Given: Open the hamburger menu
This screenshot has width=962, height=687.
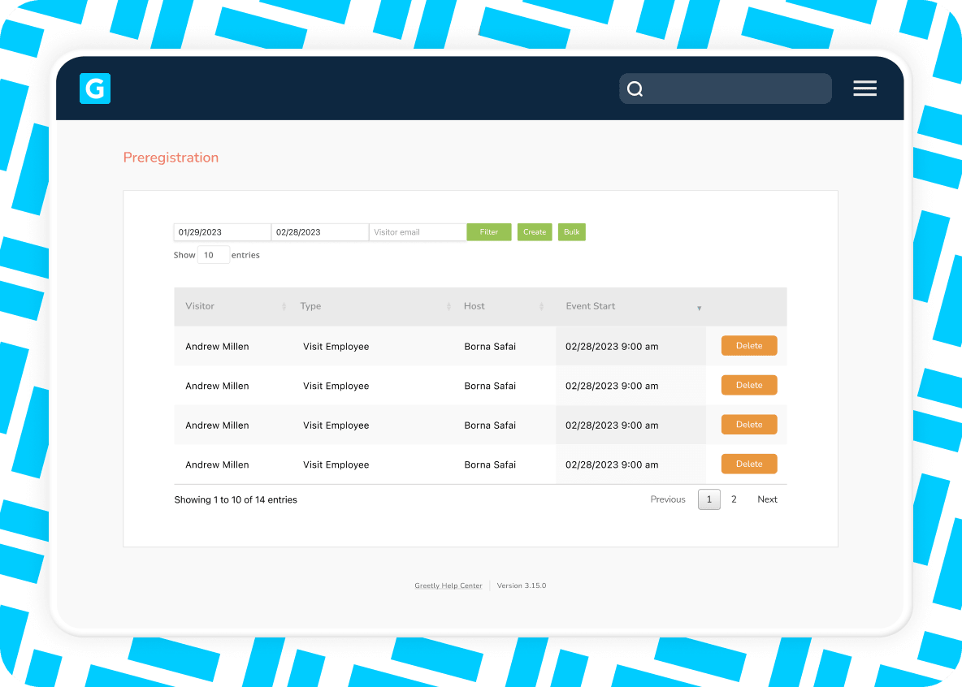Looking at the screenshot, I should pos(864,89).
